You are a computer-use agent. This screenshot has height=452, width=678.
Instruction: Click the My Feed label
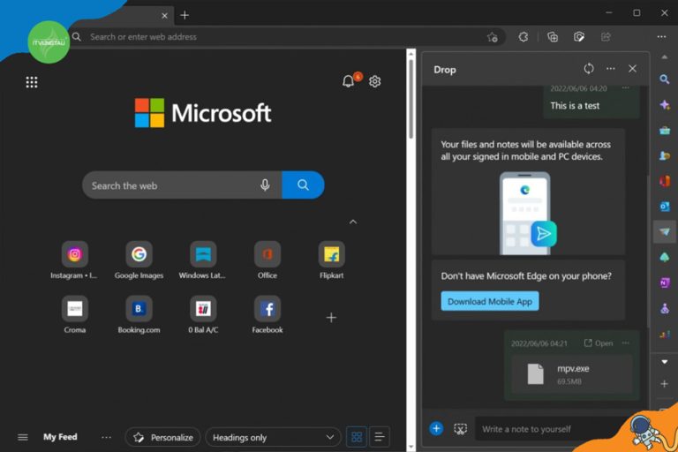tap(60, 437)
